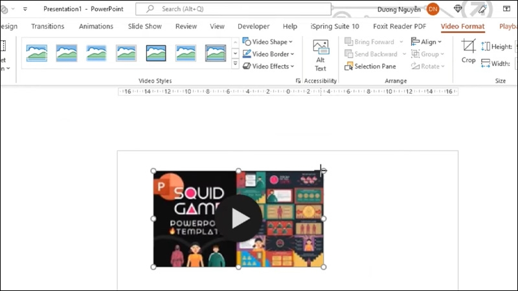518x291 pixels.
Task: Open the Selection Pane
Action: pyautogui.click(x=370, y=67)
